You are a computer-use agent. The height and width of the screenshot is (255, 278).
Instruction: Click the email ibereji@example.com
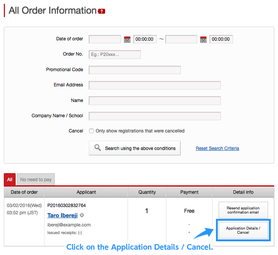[69, 225]
